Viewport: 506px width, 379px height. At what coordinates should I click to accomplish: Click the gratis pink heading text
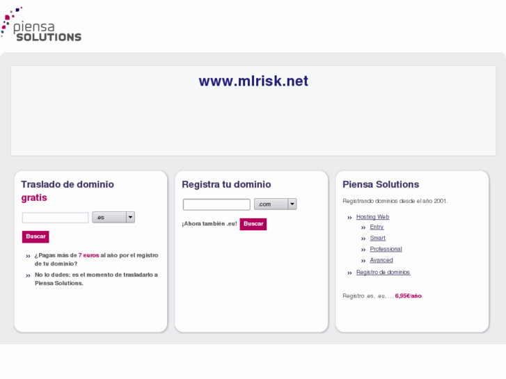pos(34,197)
